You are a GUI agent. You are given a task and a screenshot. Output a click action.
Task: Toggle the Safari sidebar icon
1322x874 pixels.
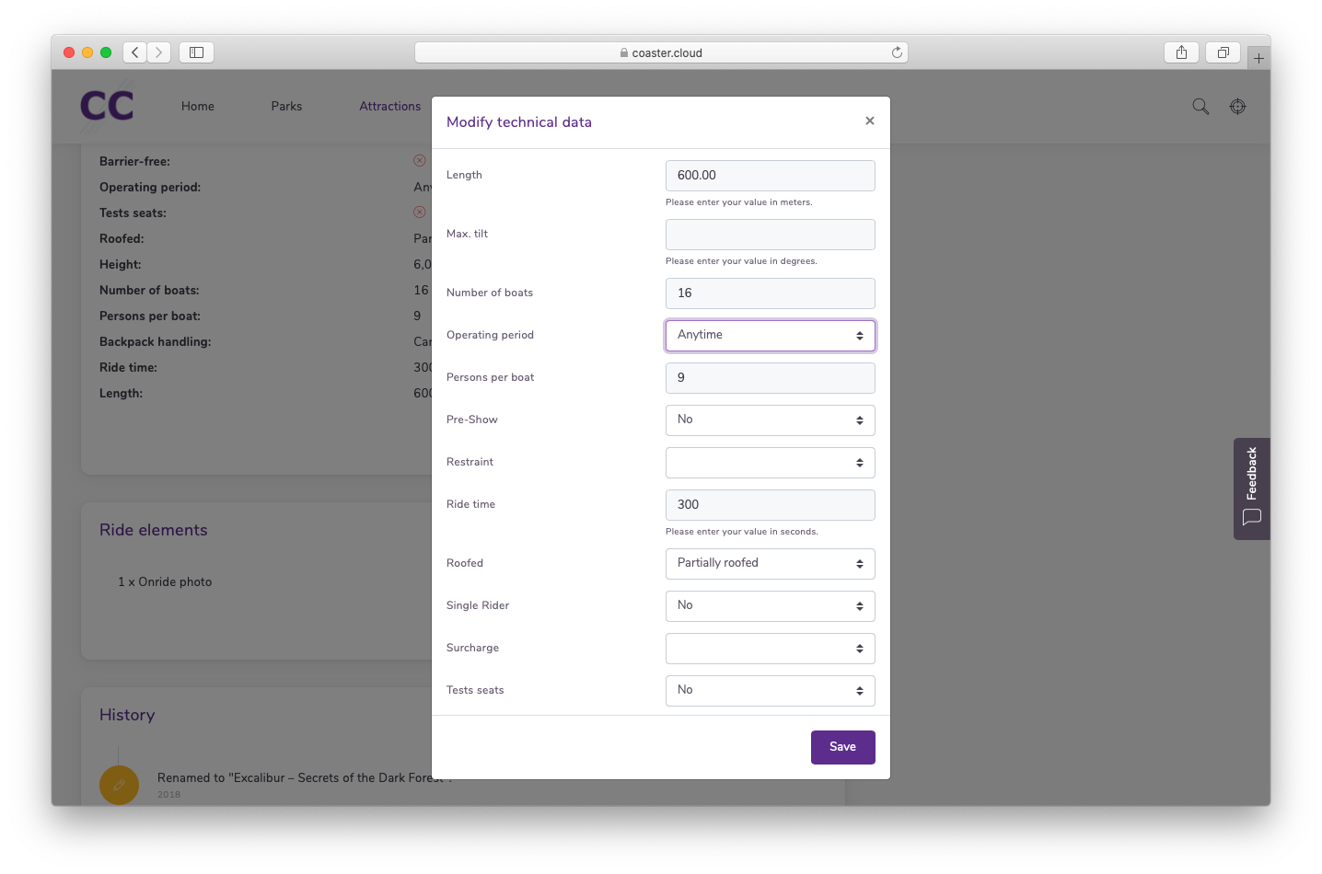click(x=196, y=52)
